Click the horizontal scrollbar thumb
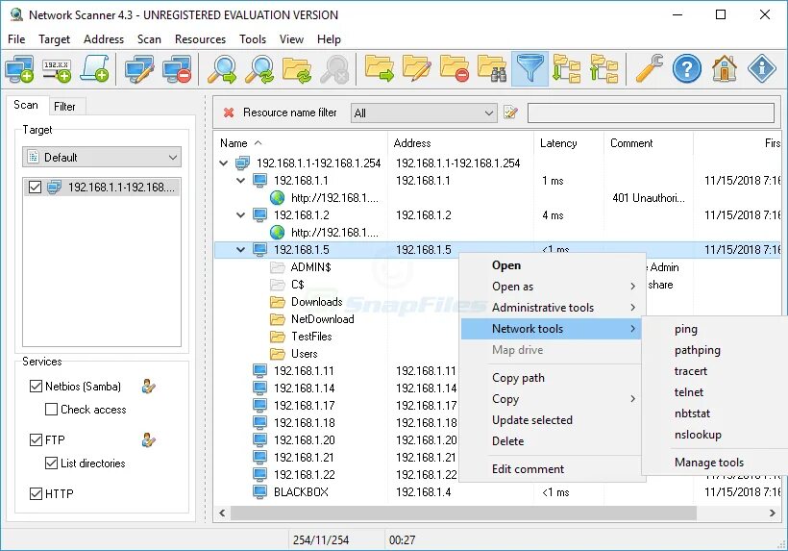The height and width of the screenshot is (551, 788). (x=463, y=513)
